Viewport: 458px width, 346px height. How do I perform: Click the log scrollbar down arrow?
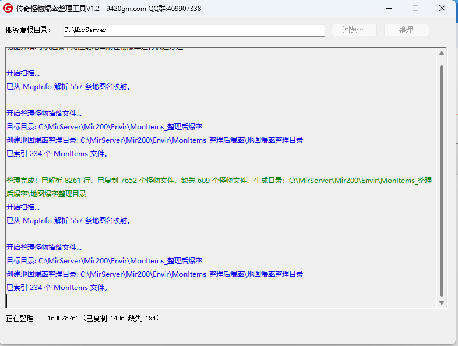point(442,303)
